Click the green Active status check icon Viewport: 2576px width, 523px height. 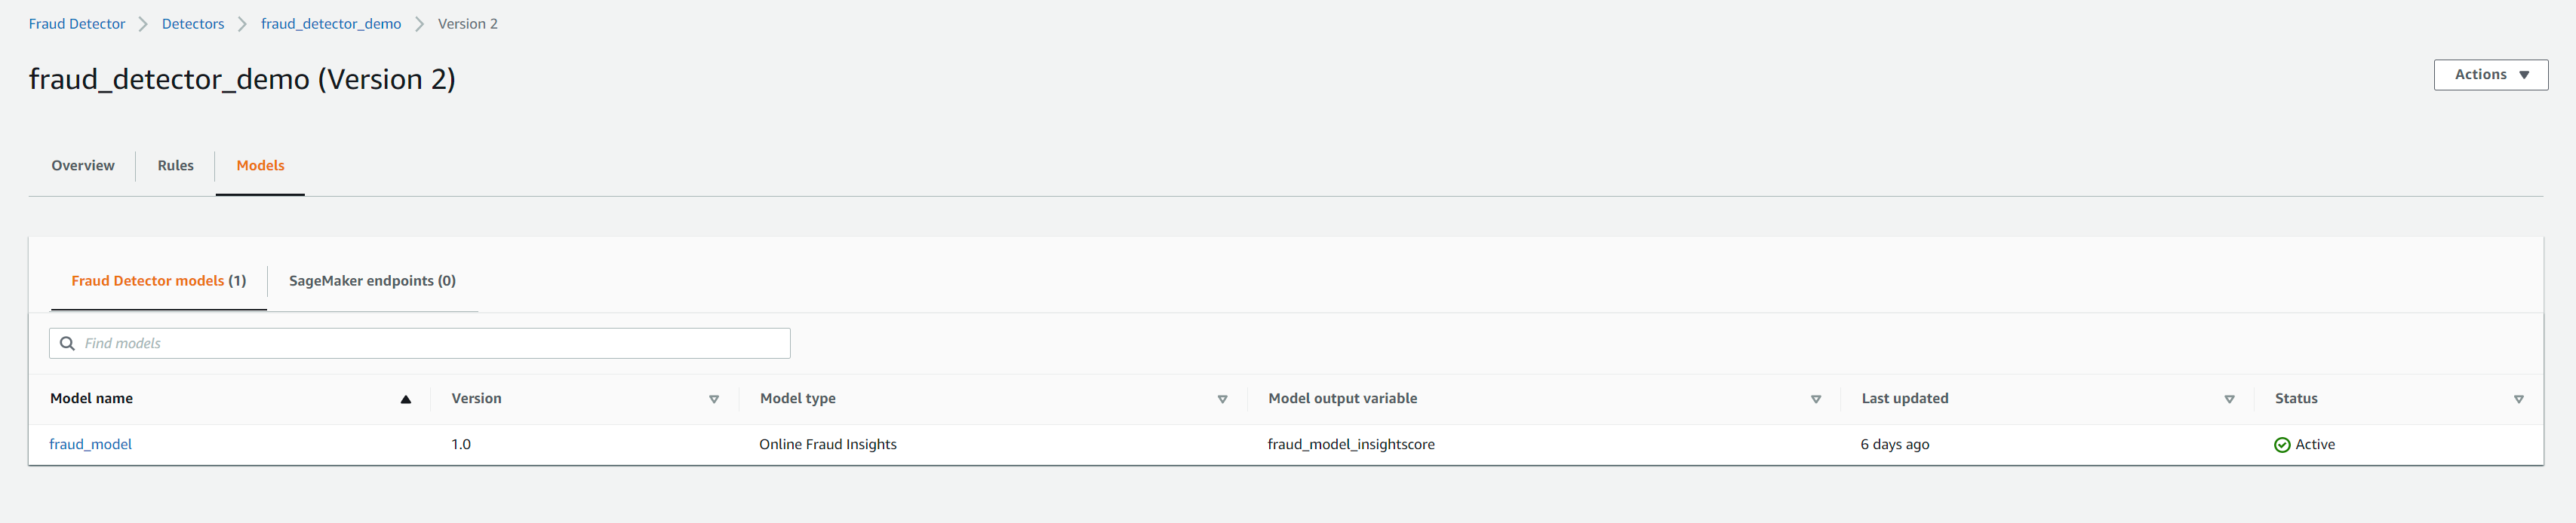coord(2281,445)
